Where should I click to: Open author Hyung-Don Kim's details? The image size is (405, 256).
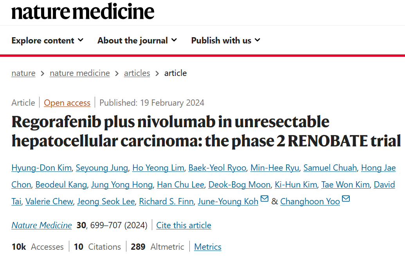(x=41, y=168)
